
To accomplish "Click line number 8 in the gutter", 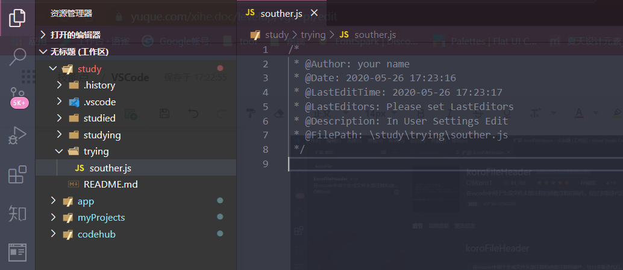I will tap(266, 150).
